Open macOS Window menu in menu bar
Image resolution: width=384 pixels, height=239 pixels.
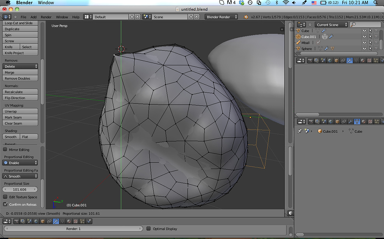pyautogui.click(x=46, y=3)
